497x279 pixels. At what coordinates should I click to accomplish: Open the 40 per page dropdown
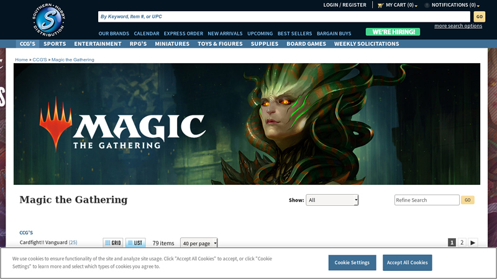coord(199,243)
